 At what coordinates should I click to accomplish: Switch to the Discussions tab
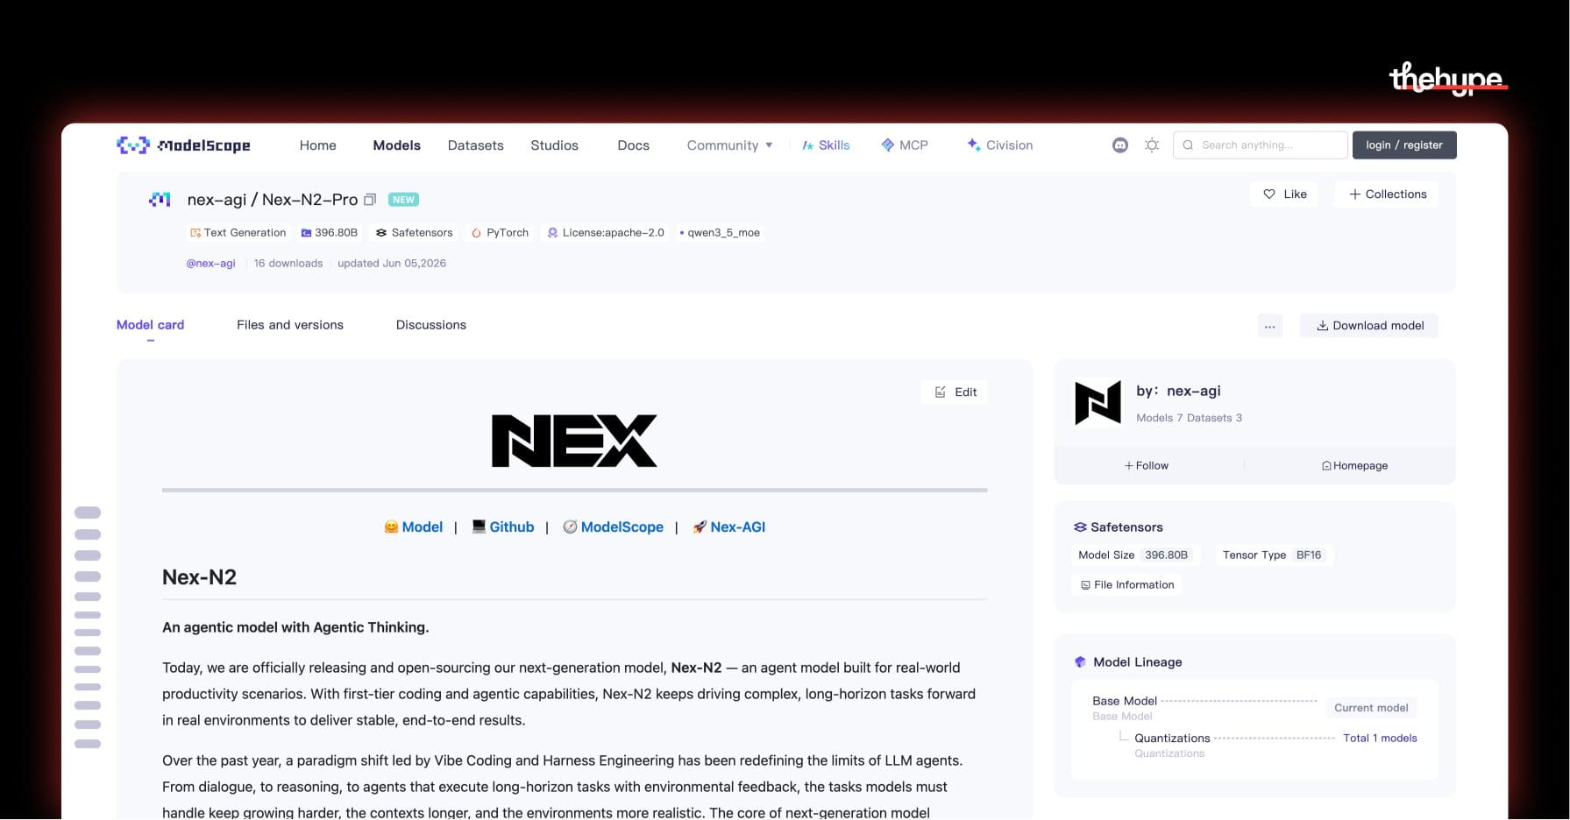431,325
